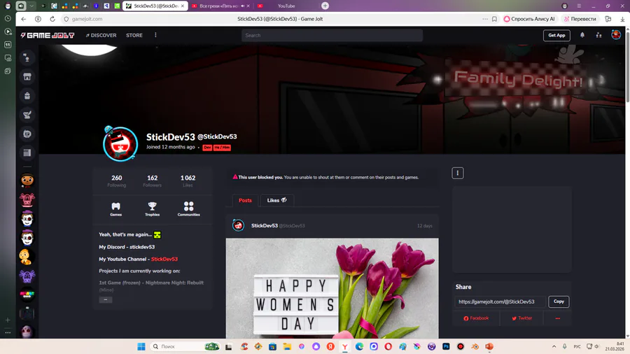Open Photoshop from the taskbar

pyautogui.click(x=446, y=346)
